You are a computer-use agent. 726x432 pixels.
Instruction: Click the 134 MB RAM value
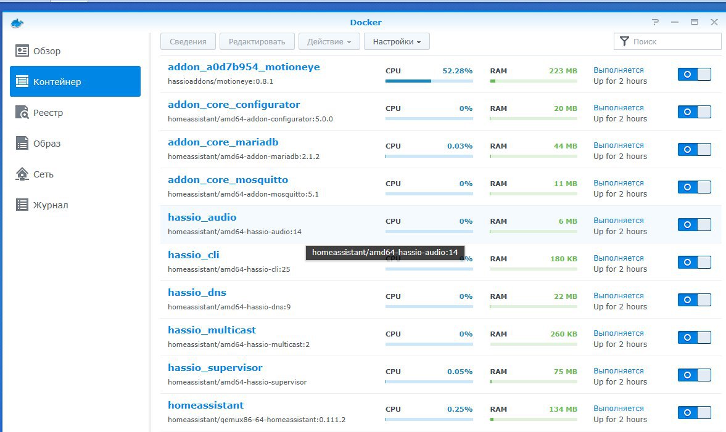563,409
